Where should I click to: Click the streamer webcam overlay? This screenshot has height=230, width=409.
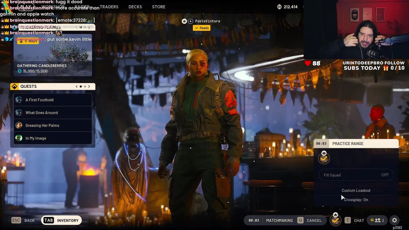pyautogui.click(x=356, y=29)
